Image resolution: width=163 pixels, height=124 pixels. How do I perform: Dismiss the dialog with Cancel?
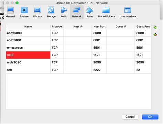[130, 117]
